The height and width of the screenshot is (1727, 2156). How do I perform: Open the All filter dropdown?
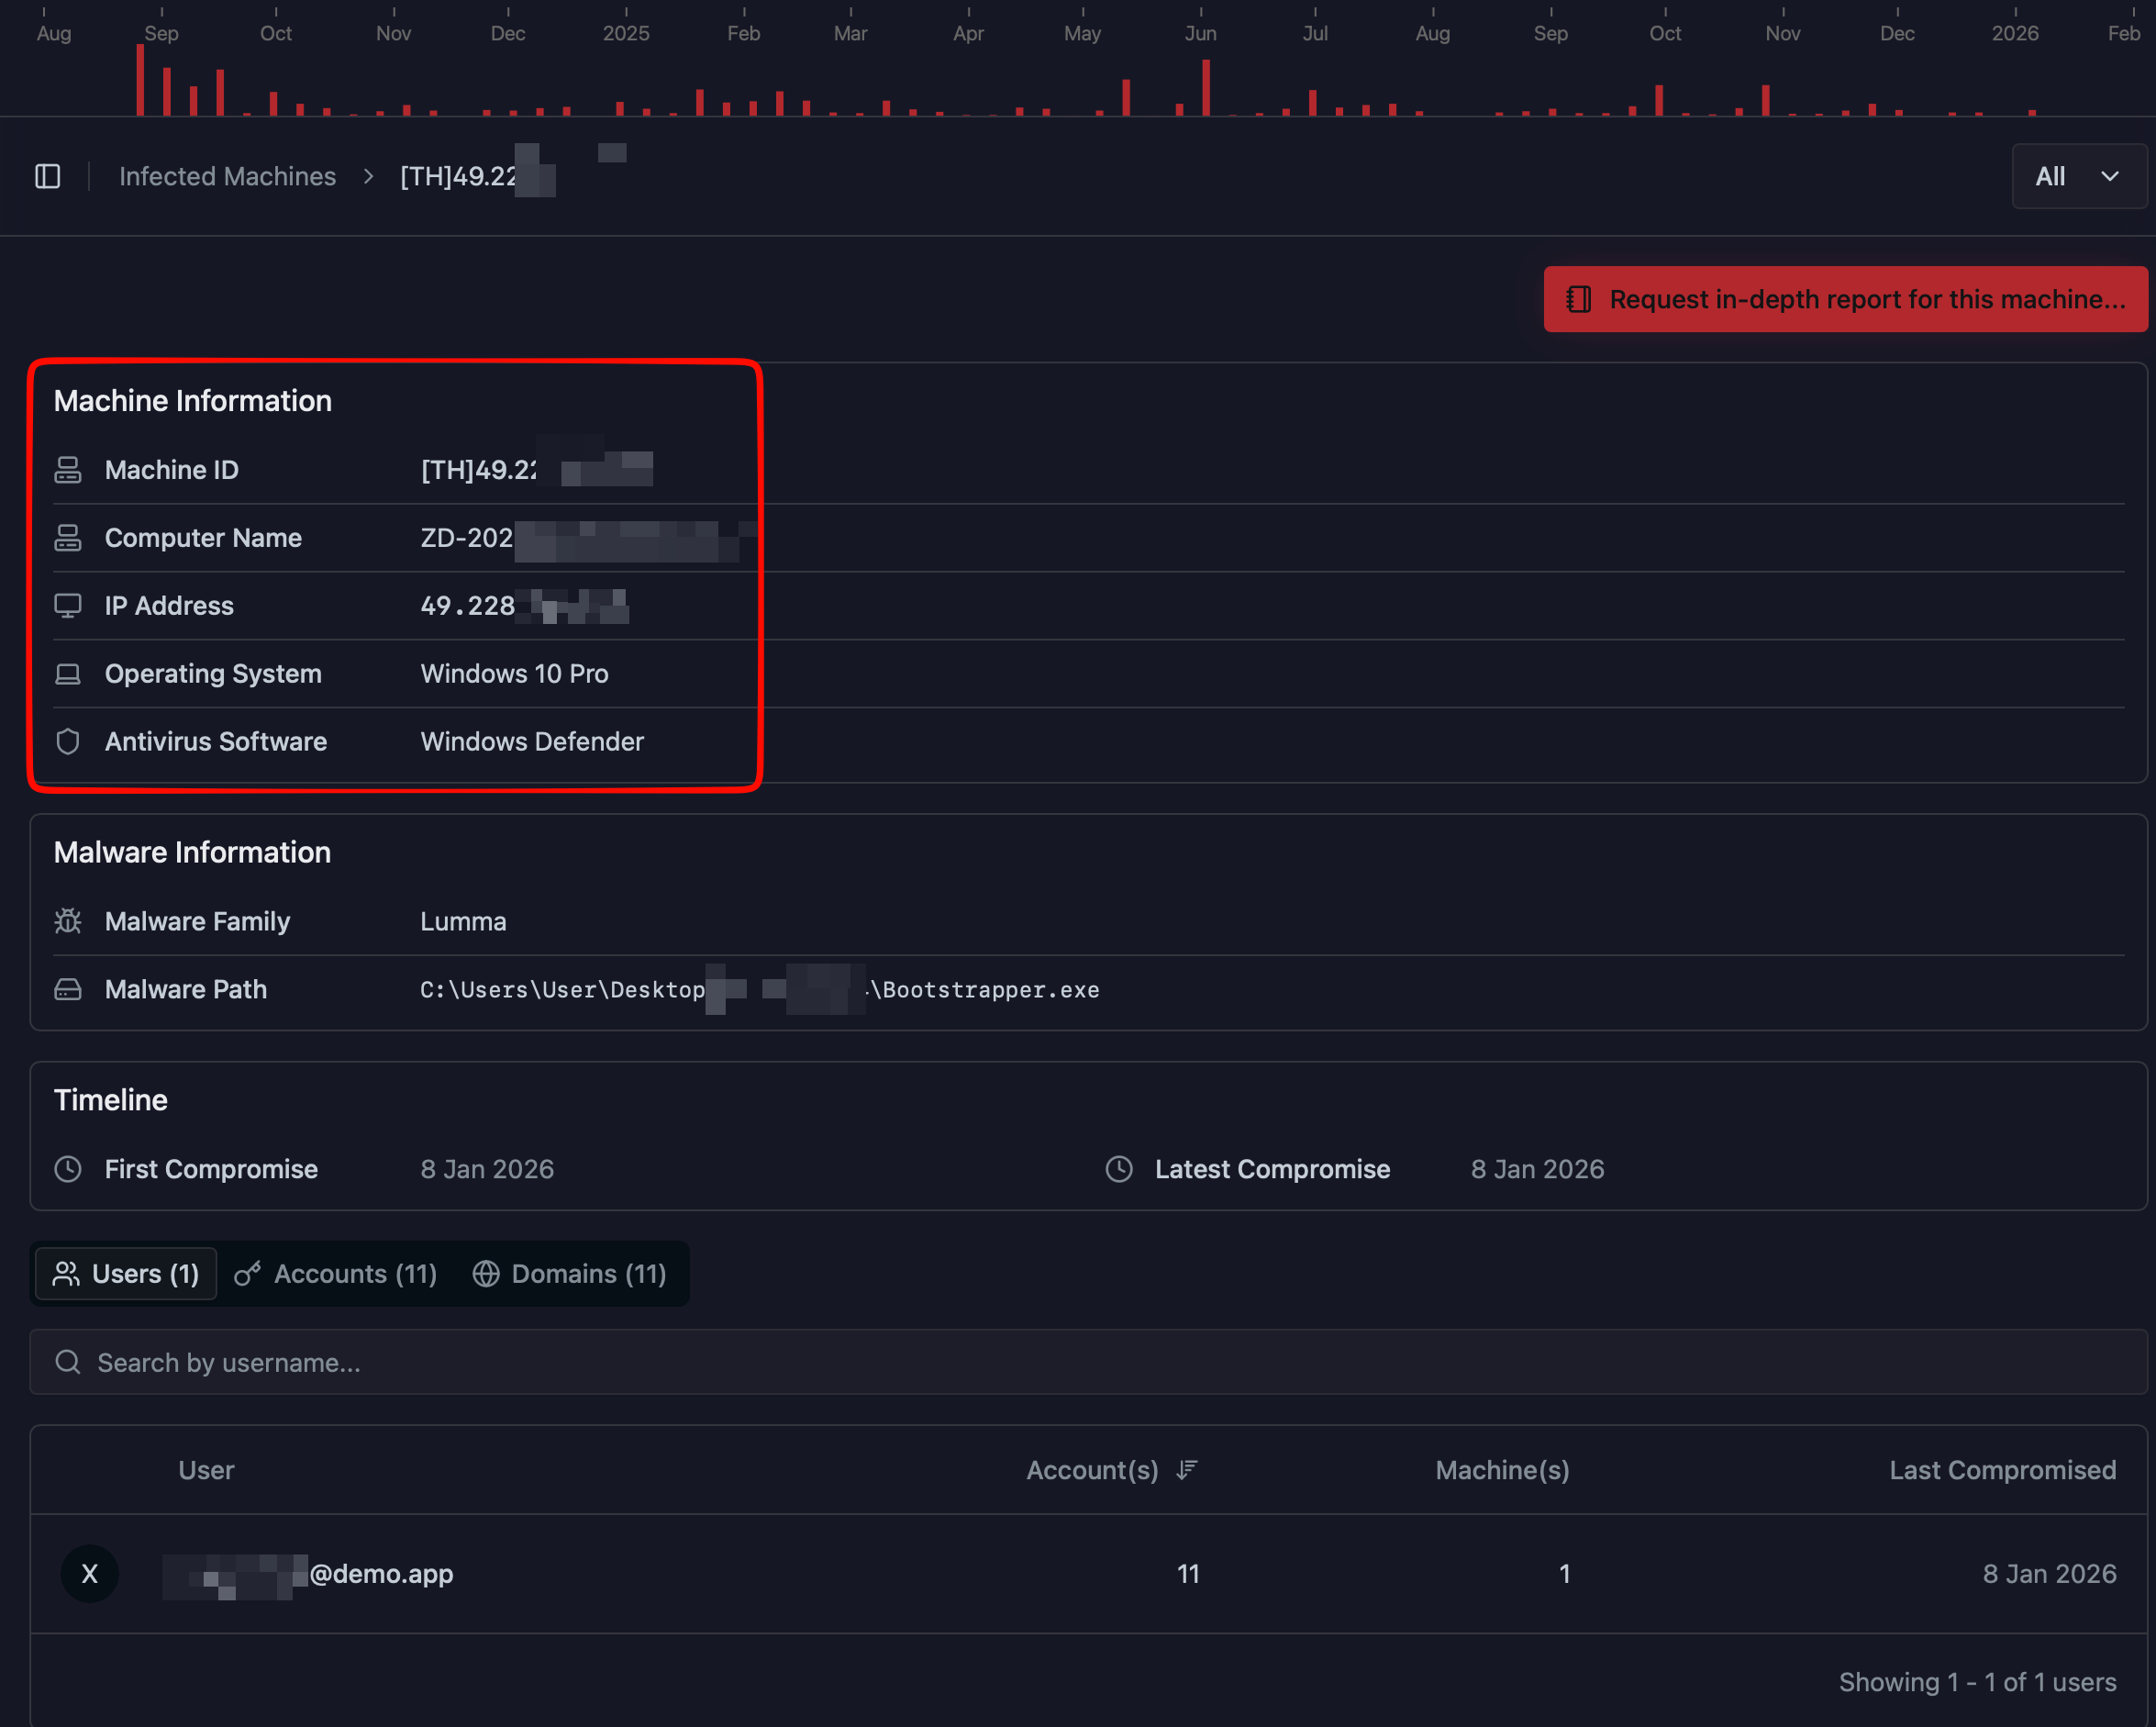click(2078, 176)
